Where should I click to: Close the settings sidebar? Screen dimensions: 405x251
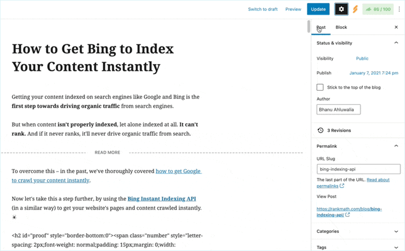[396, 27]
